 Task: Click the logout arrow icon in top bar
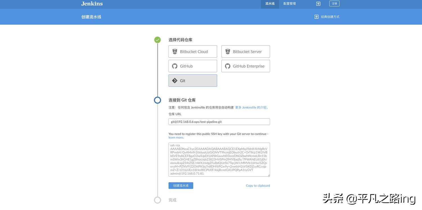[x=318, y=4]
